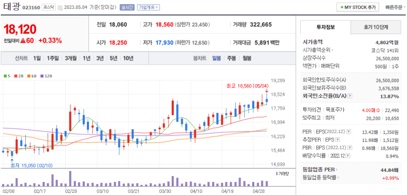Click the 최저 15,050 (02/10) chart label
This screenshot has height=195, width=407.
32,166
